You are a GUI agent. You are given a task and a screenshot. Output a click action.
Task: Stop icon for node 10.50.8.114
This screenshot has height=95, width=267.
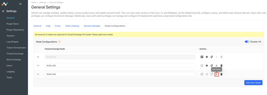pyautogui.click(x=207, y=57)
